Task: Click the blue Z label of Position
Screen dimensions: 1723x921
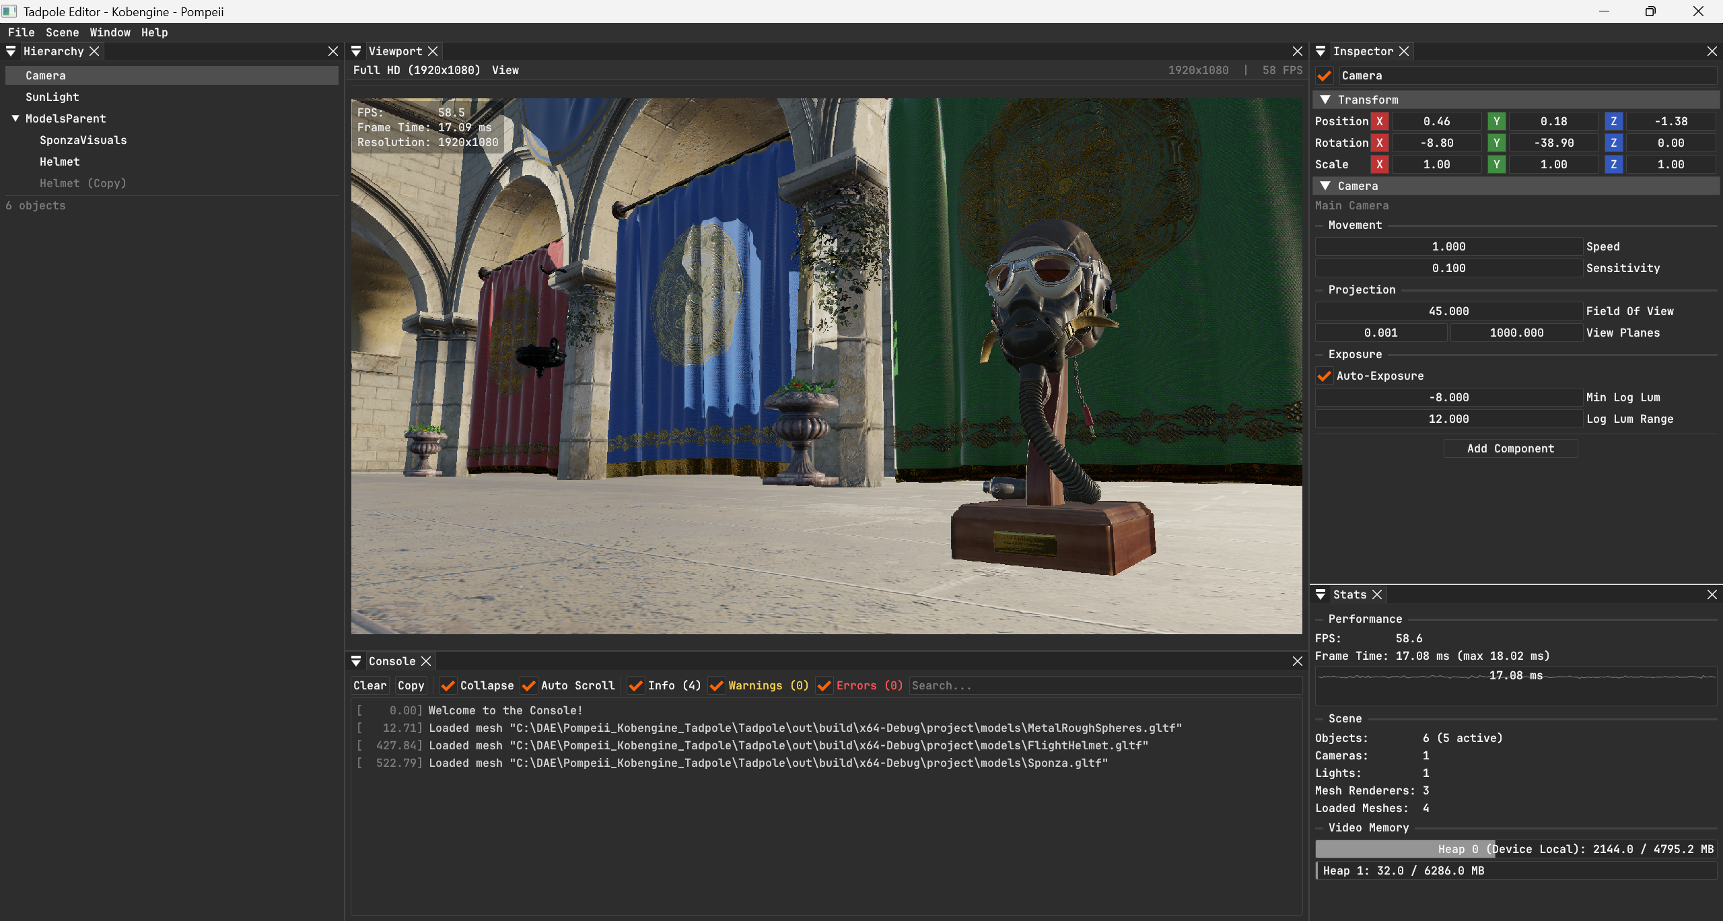Action: [1614, 121]
